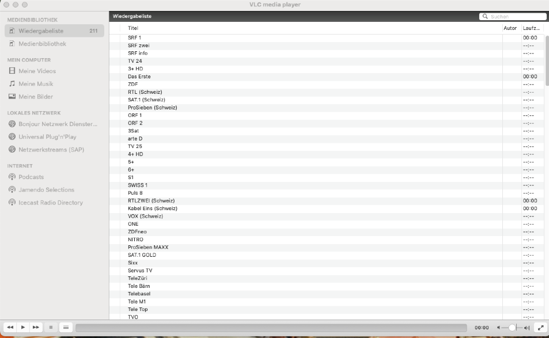Start playback with the play button
This screenshot has height=338, width=549.
coord(23,328)
